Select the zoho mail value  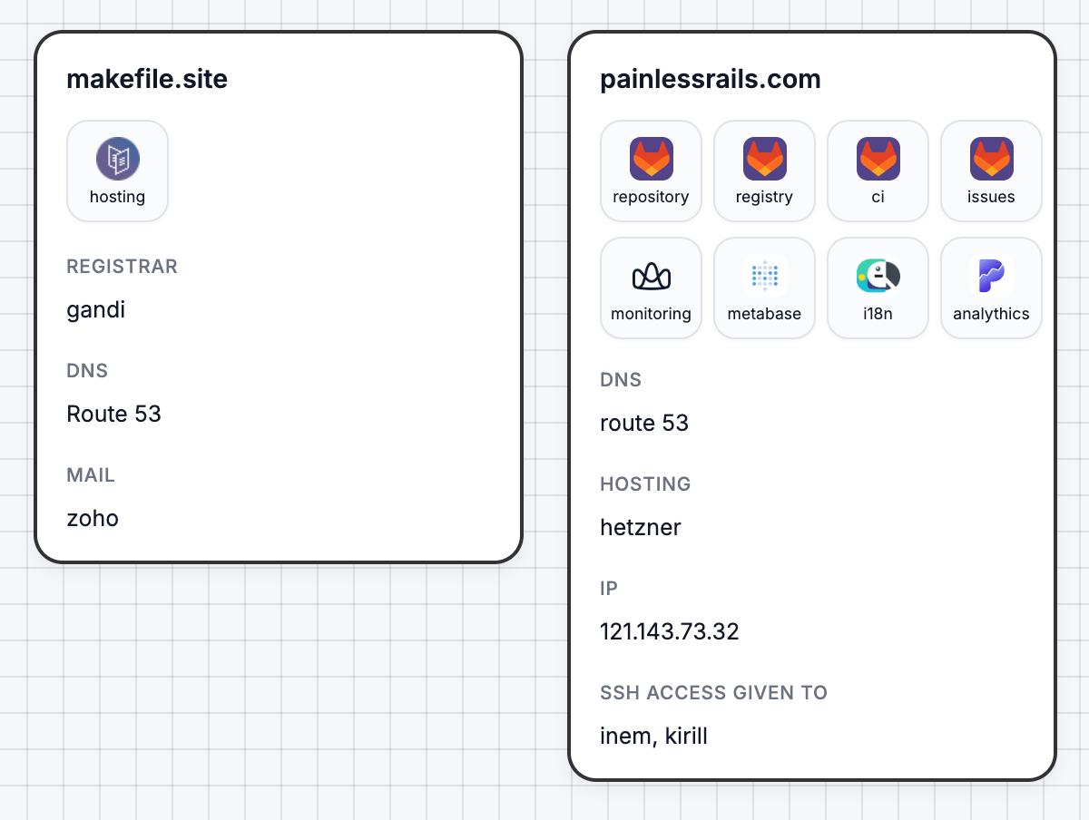coord(93,519)
